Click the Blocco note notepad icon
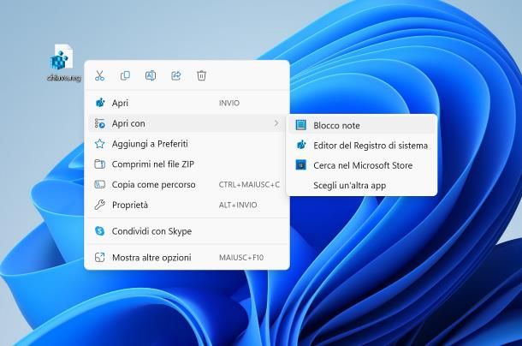Image resolution: width=522 pixels, height=346 pixels. (300, 125)
